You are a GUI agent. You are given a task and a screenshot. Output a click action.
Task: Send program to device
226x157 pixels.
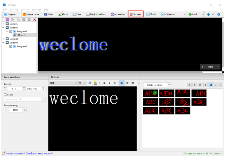193,15
